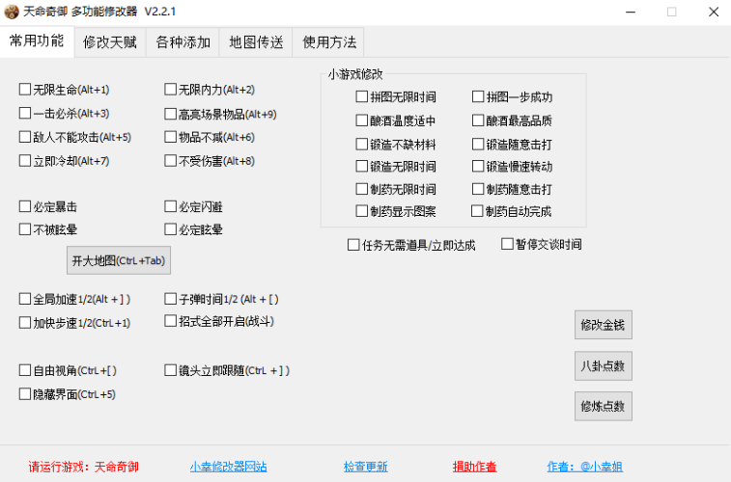Enable 拼图一步成功 option
This screenshot has height=482, width=731.
478,96
